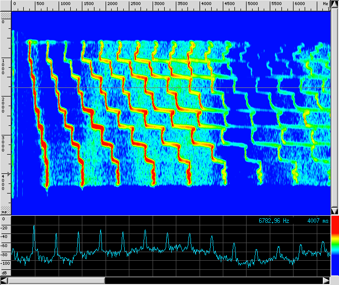
Task: Click the tallest leftmost peak in the spectrum plot
Action: 34,227
